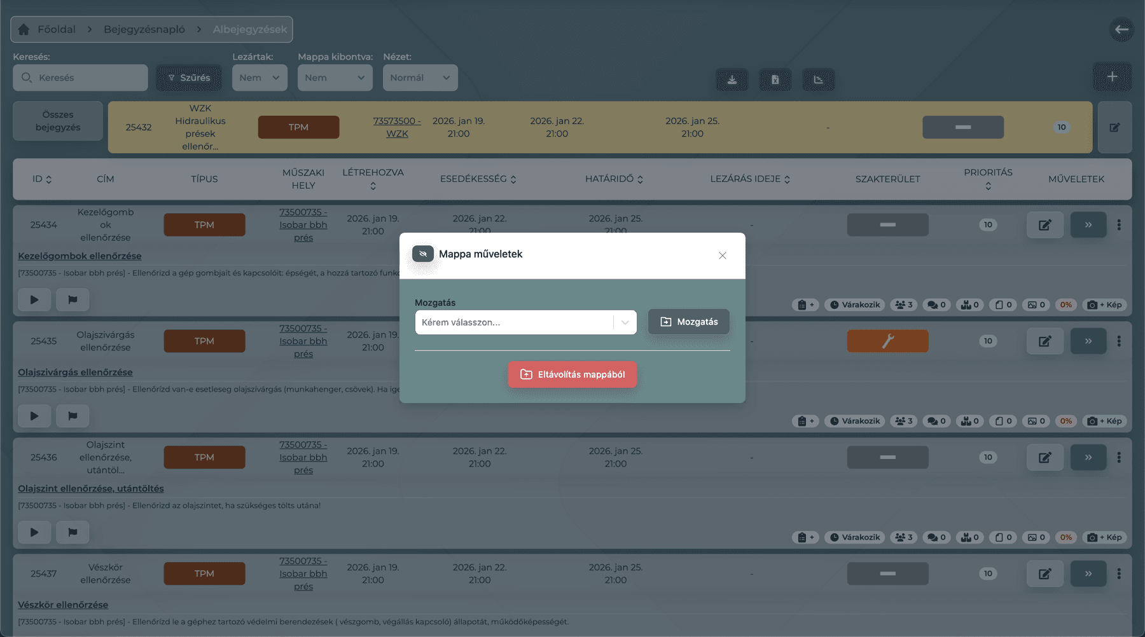Sort the table by Határidő column
This screenshot has width=1145, height=637.
pyautogui.click(x=614, y=179)
